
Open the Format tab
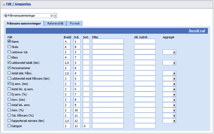pos(75,23)
